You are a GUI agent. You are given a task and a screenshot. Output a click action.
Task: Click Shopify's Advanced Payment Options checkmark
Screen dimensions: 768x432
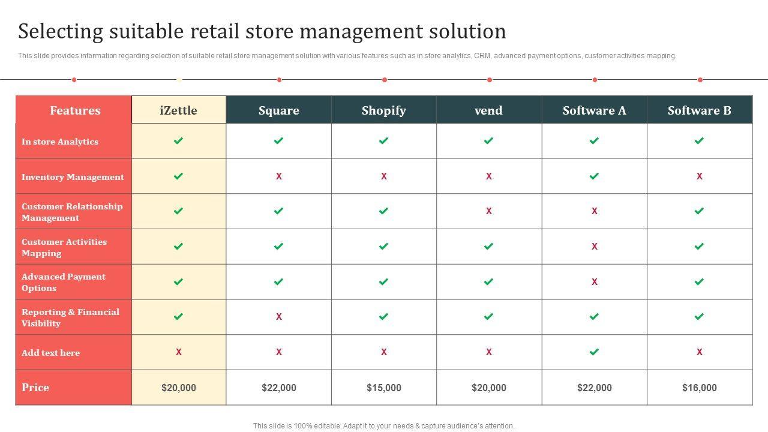[384, 281]
